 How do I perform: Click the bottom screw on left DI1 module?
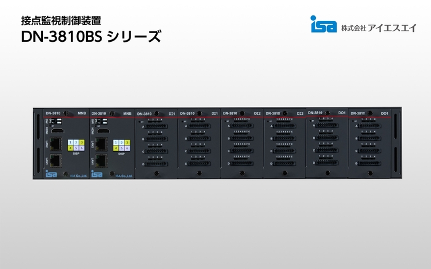point(156,173)
